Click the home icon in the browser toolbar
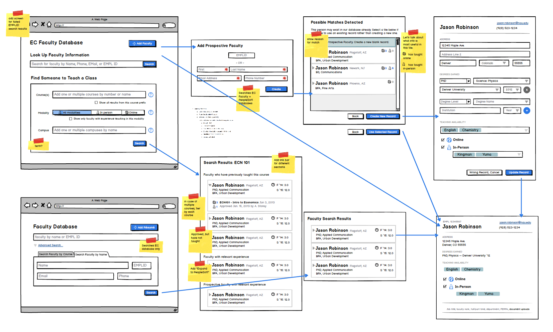553x332 pixels. coord(49,25)
